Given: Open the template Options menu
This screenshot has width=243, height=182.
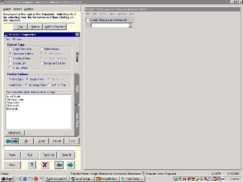Looking at the screenshot, I should (122, 14).
